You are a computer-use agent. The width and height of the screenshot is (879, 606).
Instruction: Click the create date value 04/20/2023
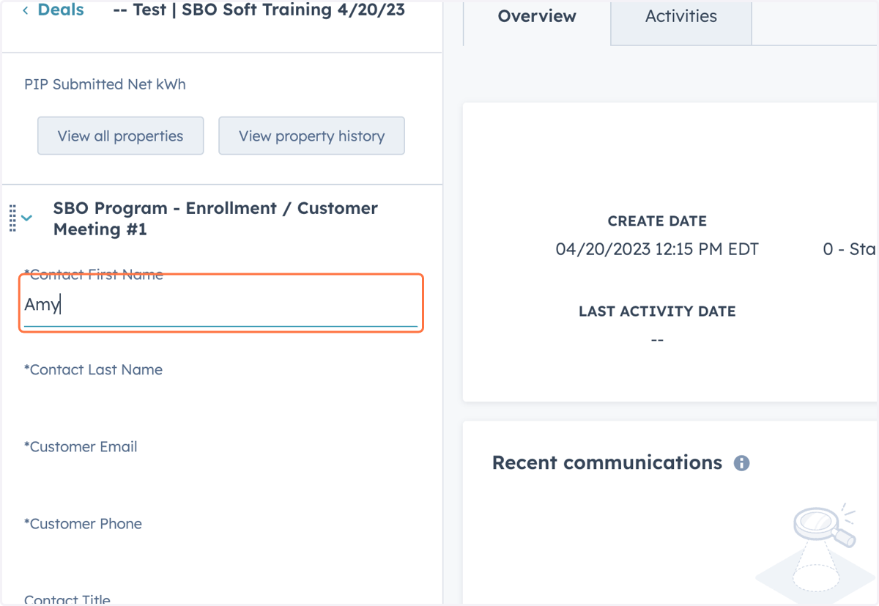(x=657, y=249)
